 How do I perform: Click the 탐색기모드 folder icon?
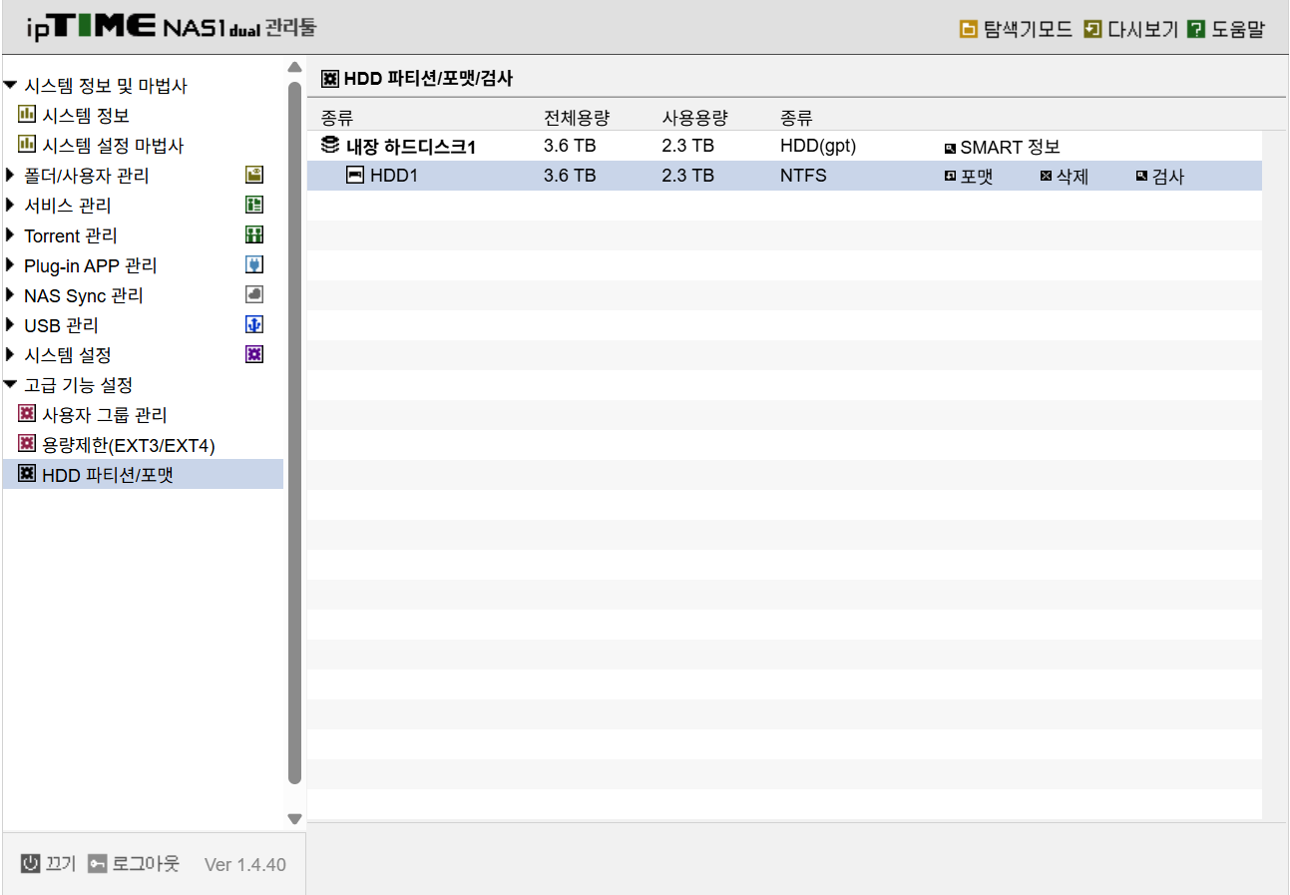coord(968,29)
